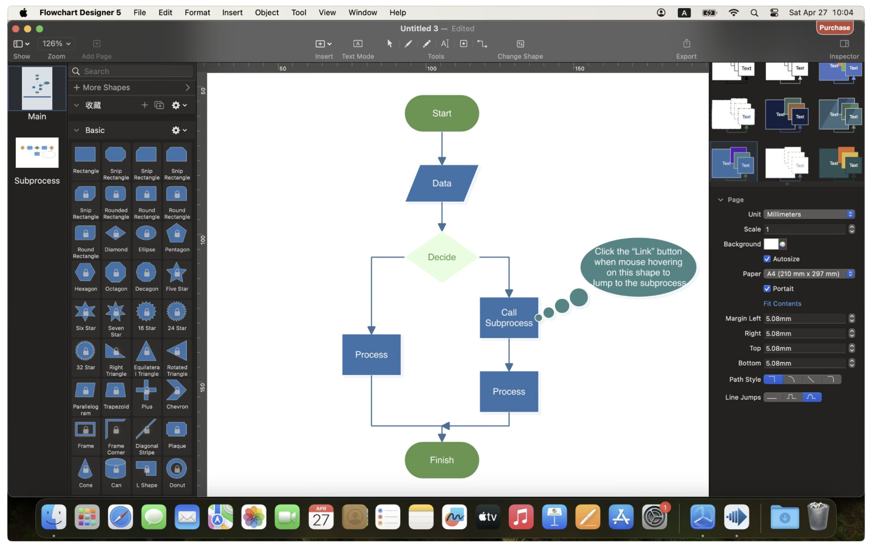Open the Paper size dropdown

tap(809, 274)
